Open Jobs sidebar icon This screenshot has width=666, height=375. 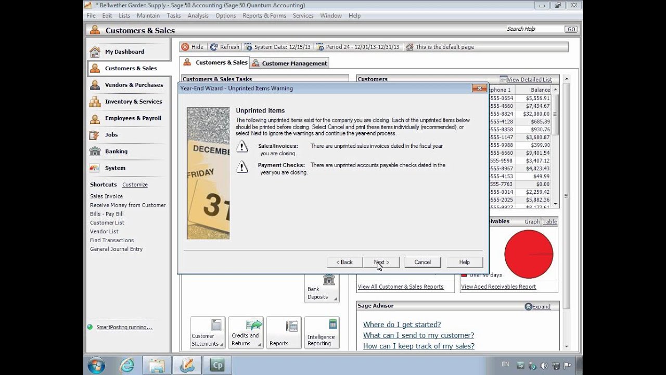point(95,135)
